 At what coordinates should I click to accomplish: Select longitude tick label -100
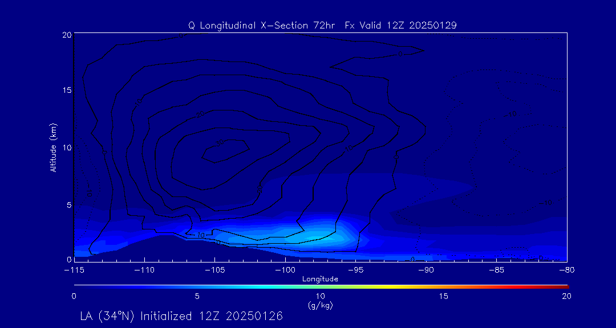click(x=285, y=270)
